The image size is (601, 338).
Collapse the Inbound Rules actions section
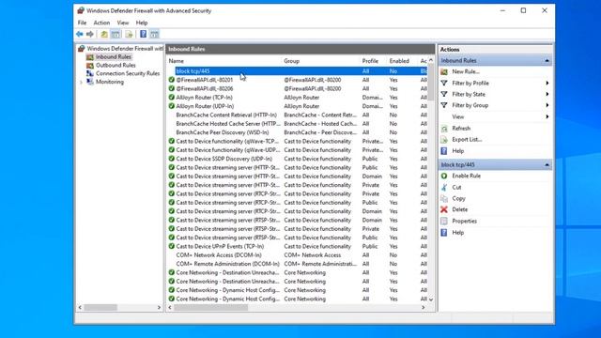[547, 60]
